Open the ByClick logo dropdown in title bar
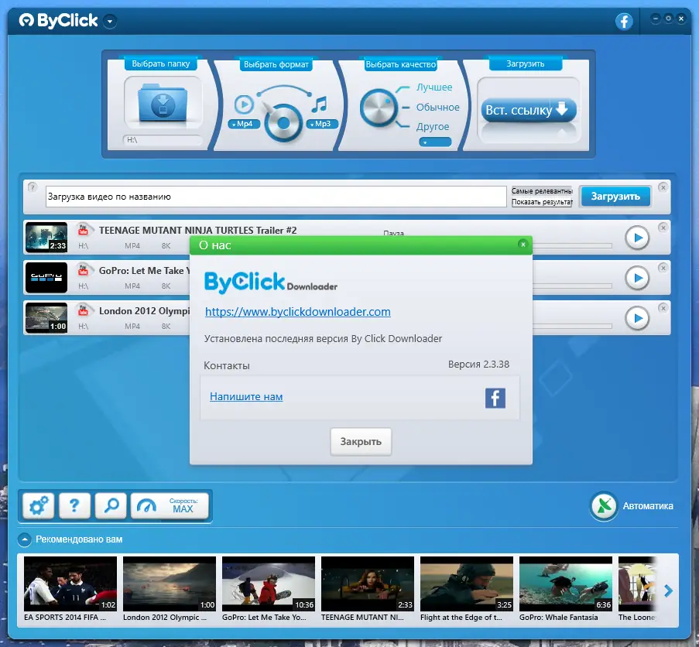This screenshot has width=699, height=647. click(109, 22)
